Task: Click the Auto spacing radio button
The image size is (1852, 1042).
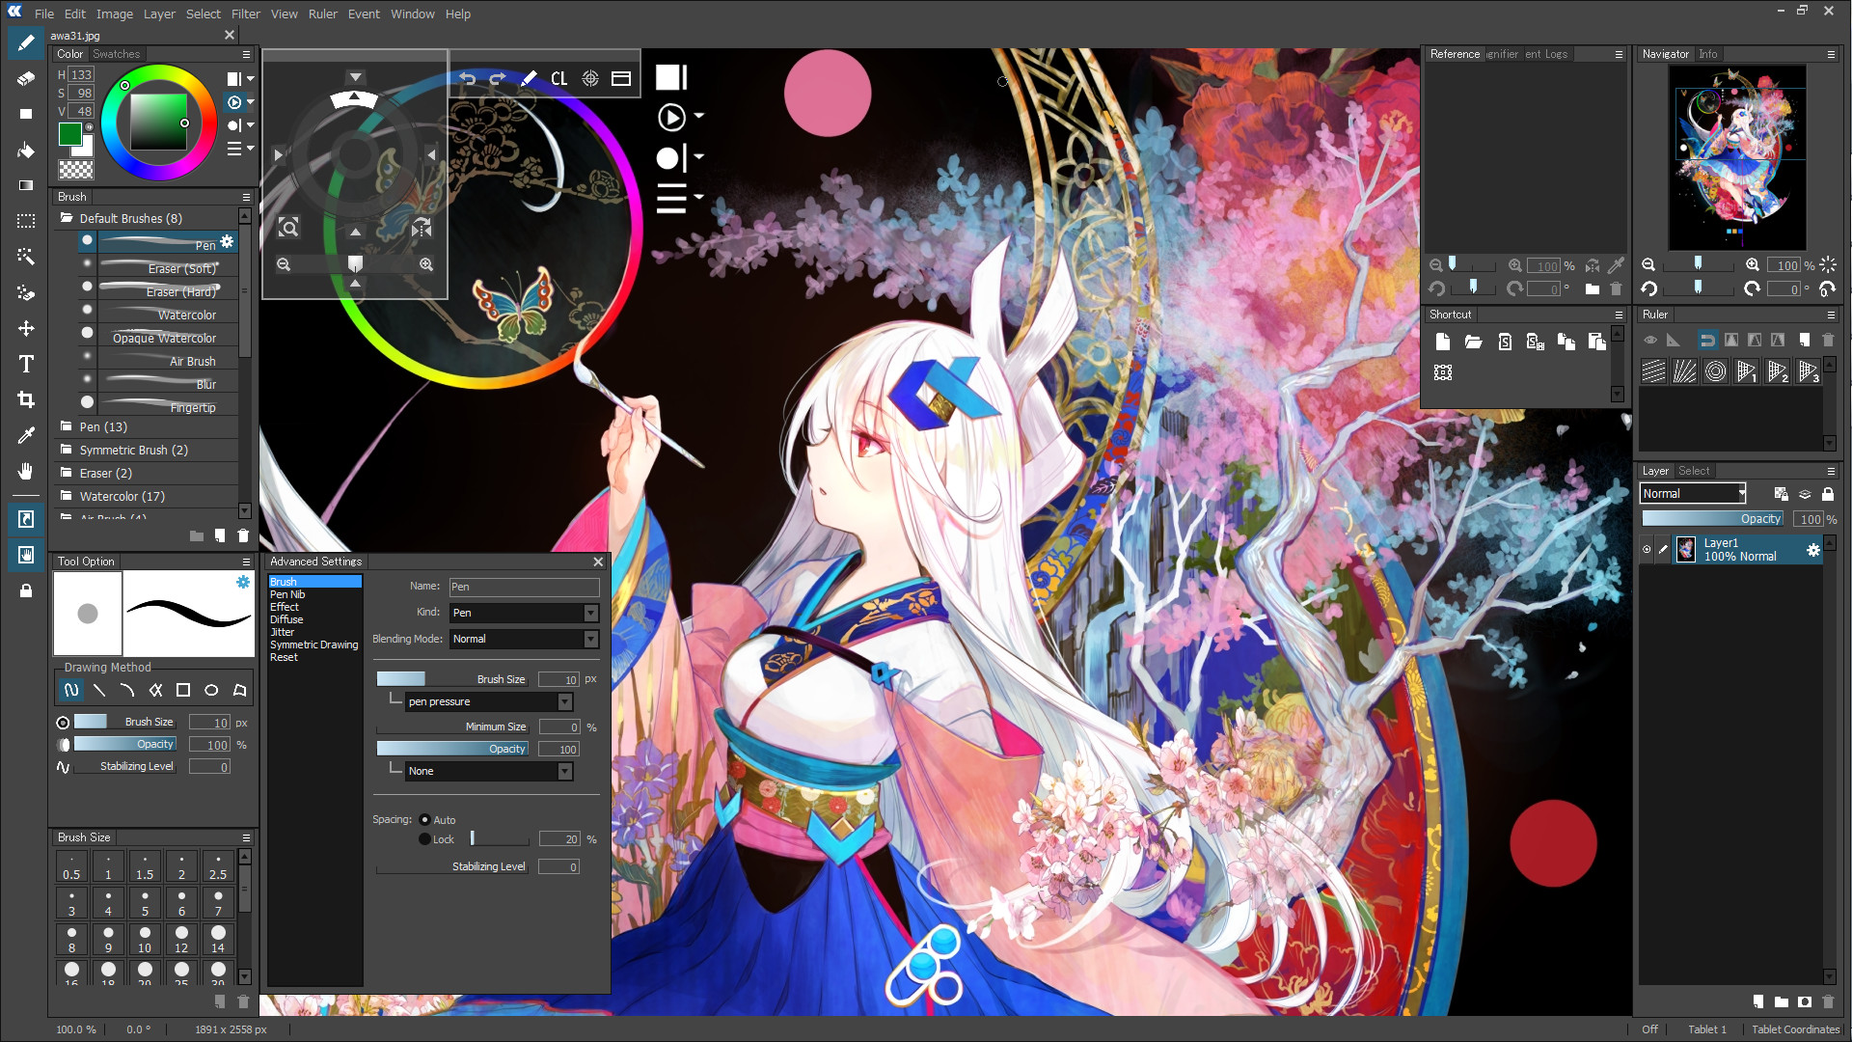Action: coord(423,819)
